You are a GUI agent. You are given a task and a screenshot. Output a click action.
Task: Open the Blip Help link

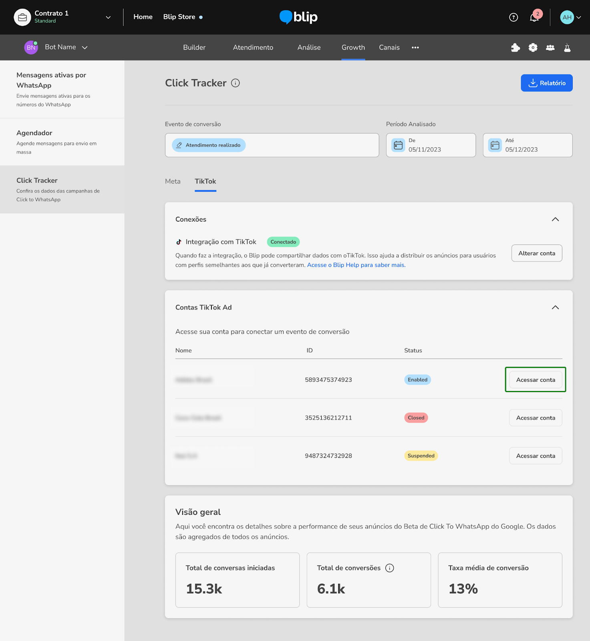(356, 265)
